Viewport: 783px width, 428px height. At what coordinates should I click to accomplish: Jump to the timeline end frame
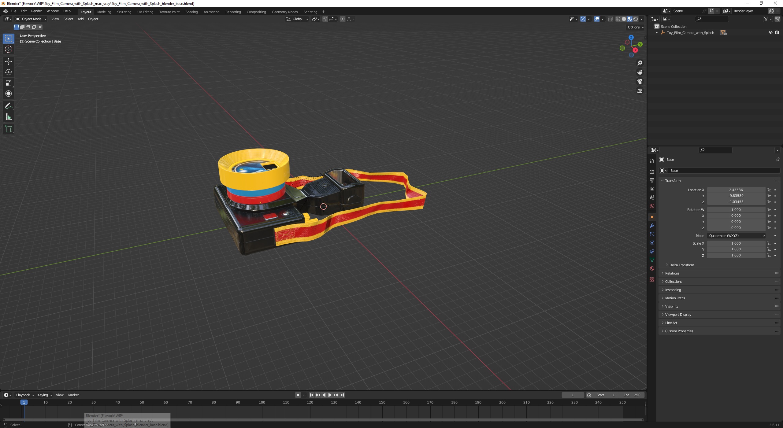coord(343,395)
